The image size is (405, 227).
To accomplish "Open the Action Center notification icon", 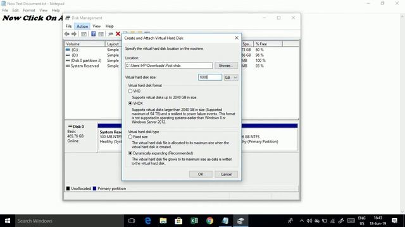I will pyautogui.click(x=394, y=221).
